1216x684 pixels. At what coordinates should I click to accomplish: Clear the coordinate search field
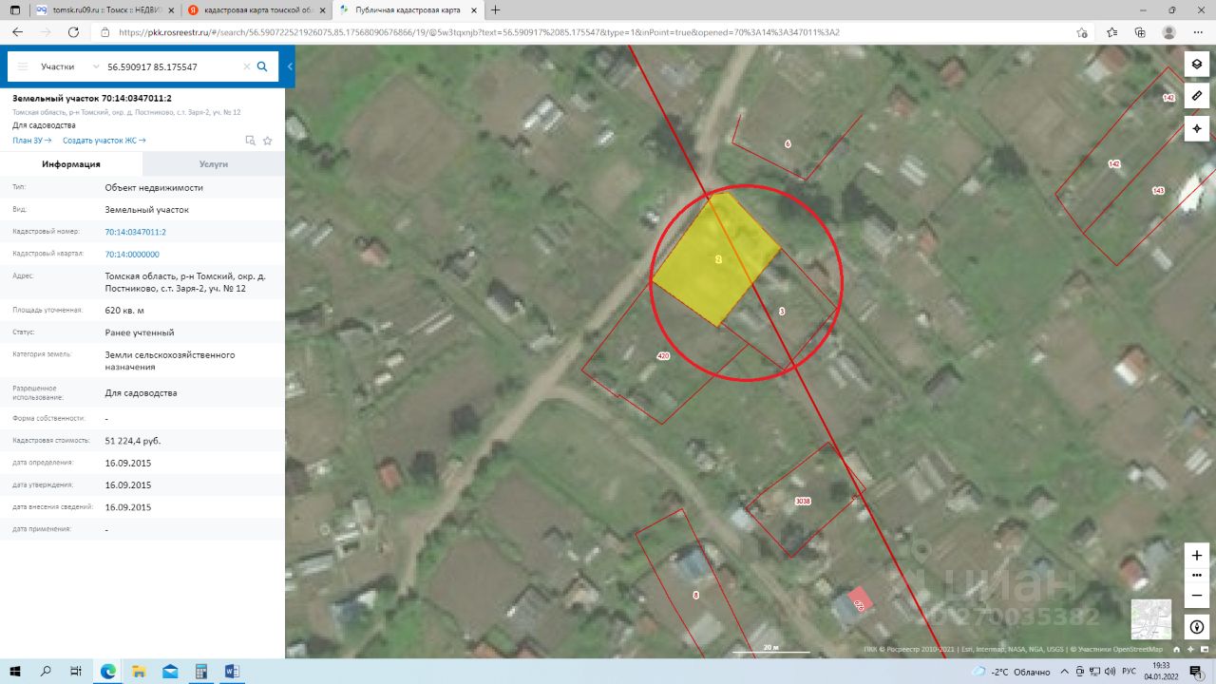[x=247, y=67]
